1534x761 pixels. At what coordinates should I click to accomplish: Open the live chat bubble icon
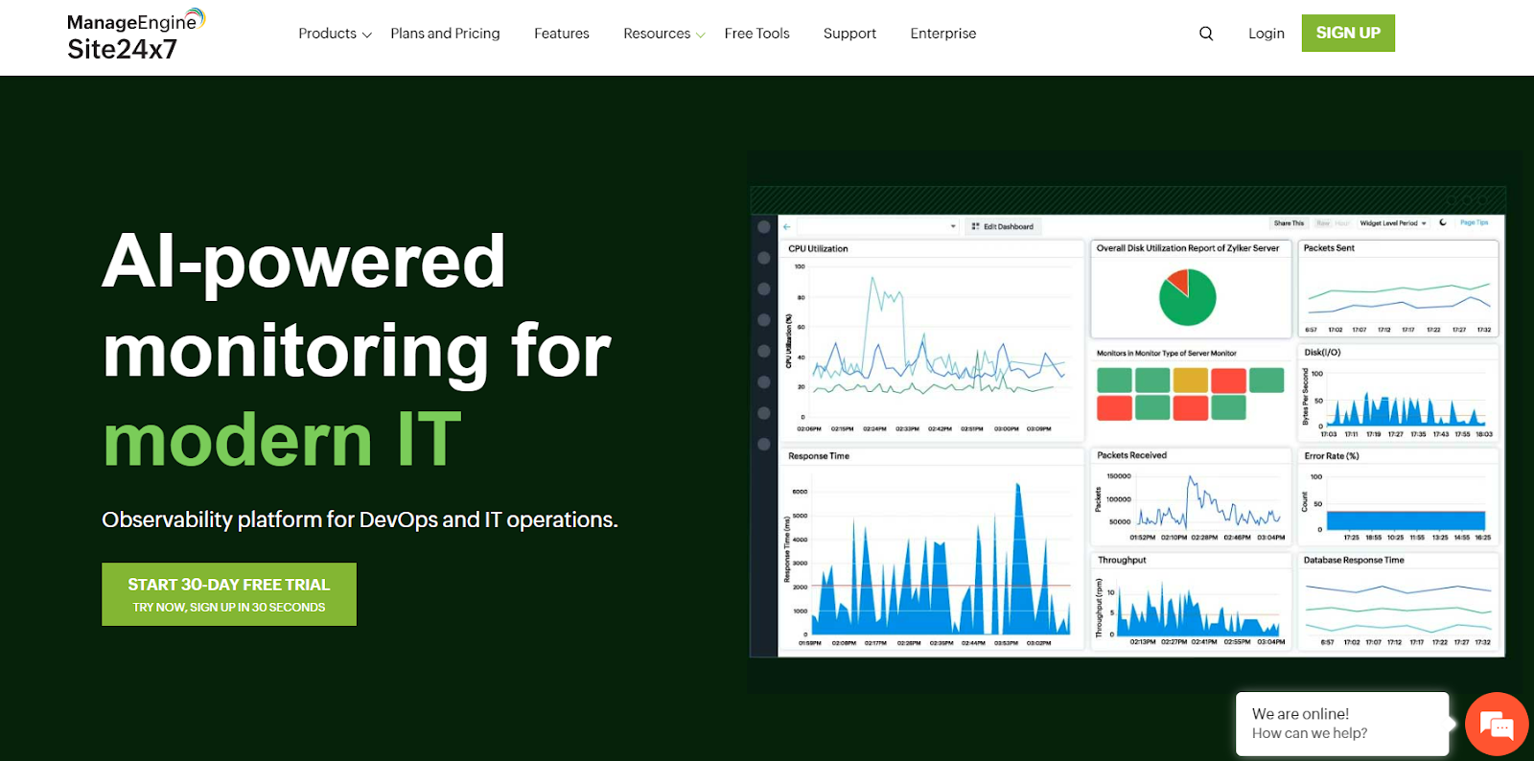point(1497,725)
